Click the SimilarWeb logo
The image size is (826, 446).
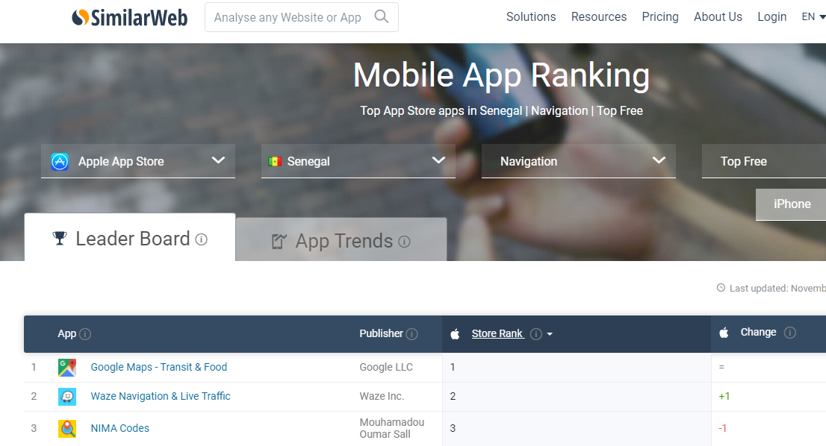tap(130, 17)
